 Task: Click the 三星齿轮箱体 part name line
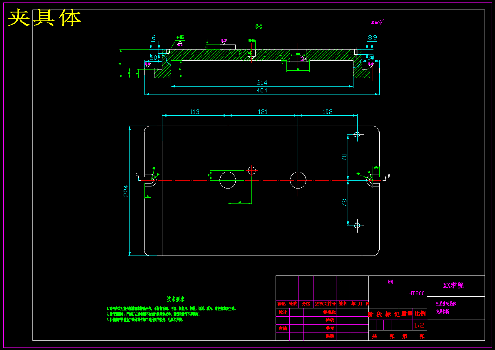(446, 304)
